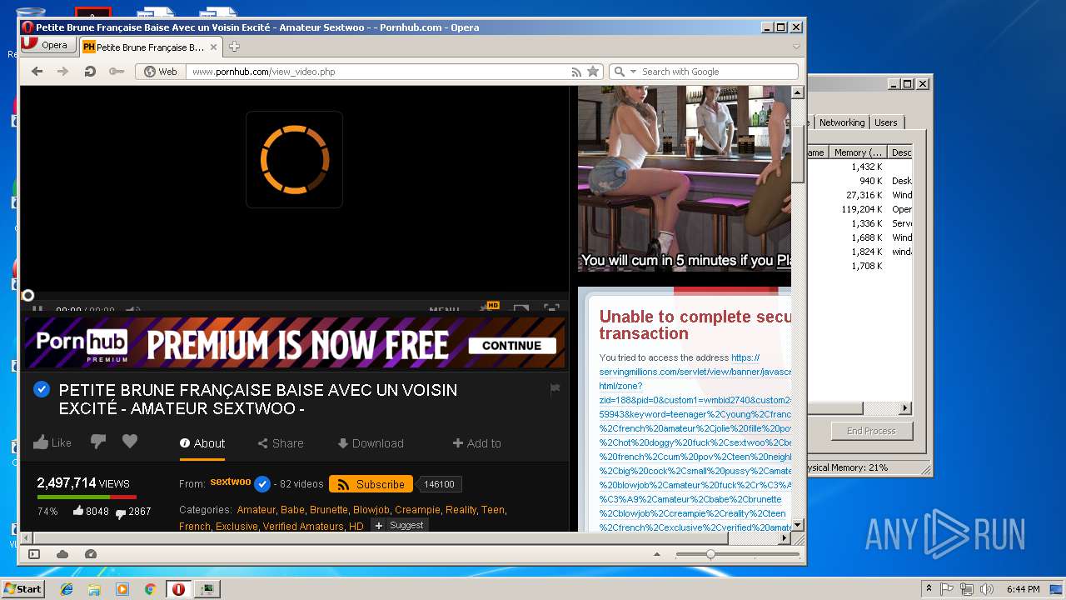The image size is (1066, 600).
Task: Launch Google Chrome from the taskbar
Action: point(150,588)
